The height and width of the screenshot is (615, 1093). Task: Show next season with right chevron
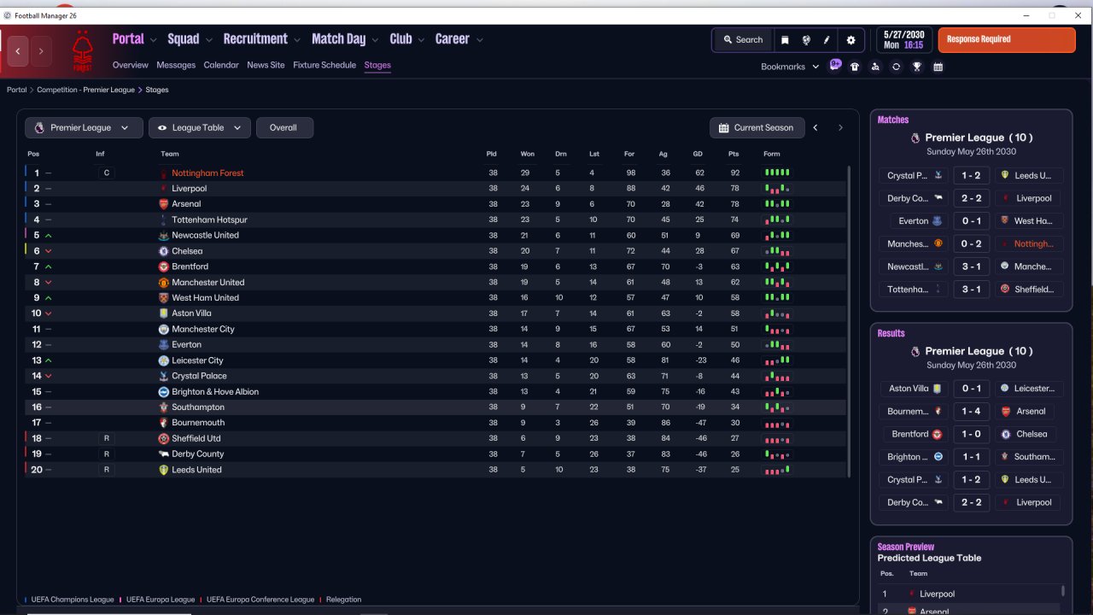click(840, 128)
